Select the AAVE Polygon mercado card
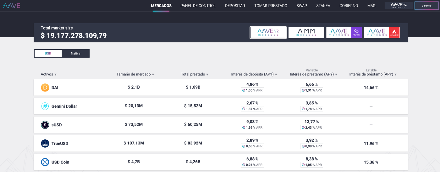This screenshot has width=440, height=172. (344, 33)
